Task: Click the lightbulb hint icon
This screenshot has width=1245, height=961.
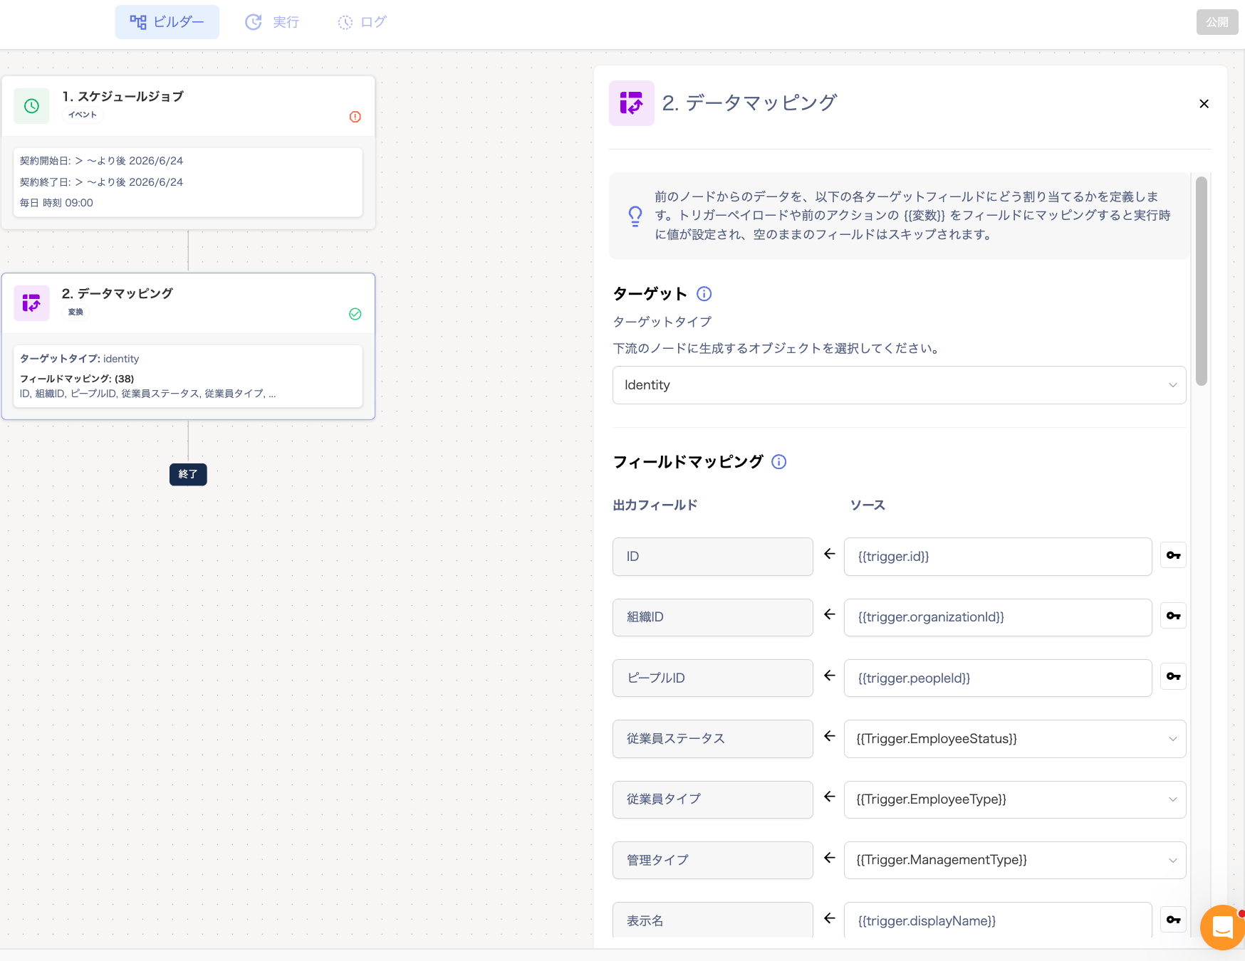Action: (x=635, y=216)
